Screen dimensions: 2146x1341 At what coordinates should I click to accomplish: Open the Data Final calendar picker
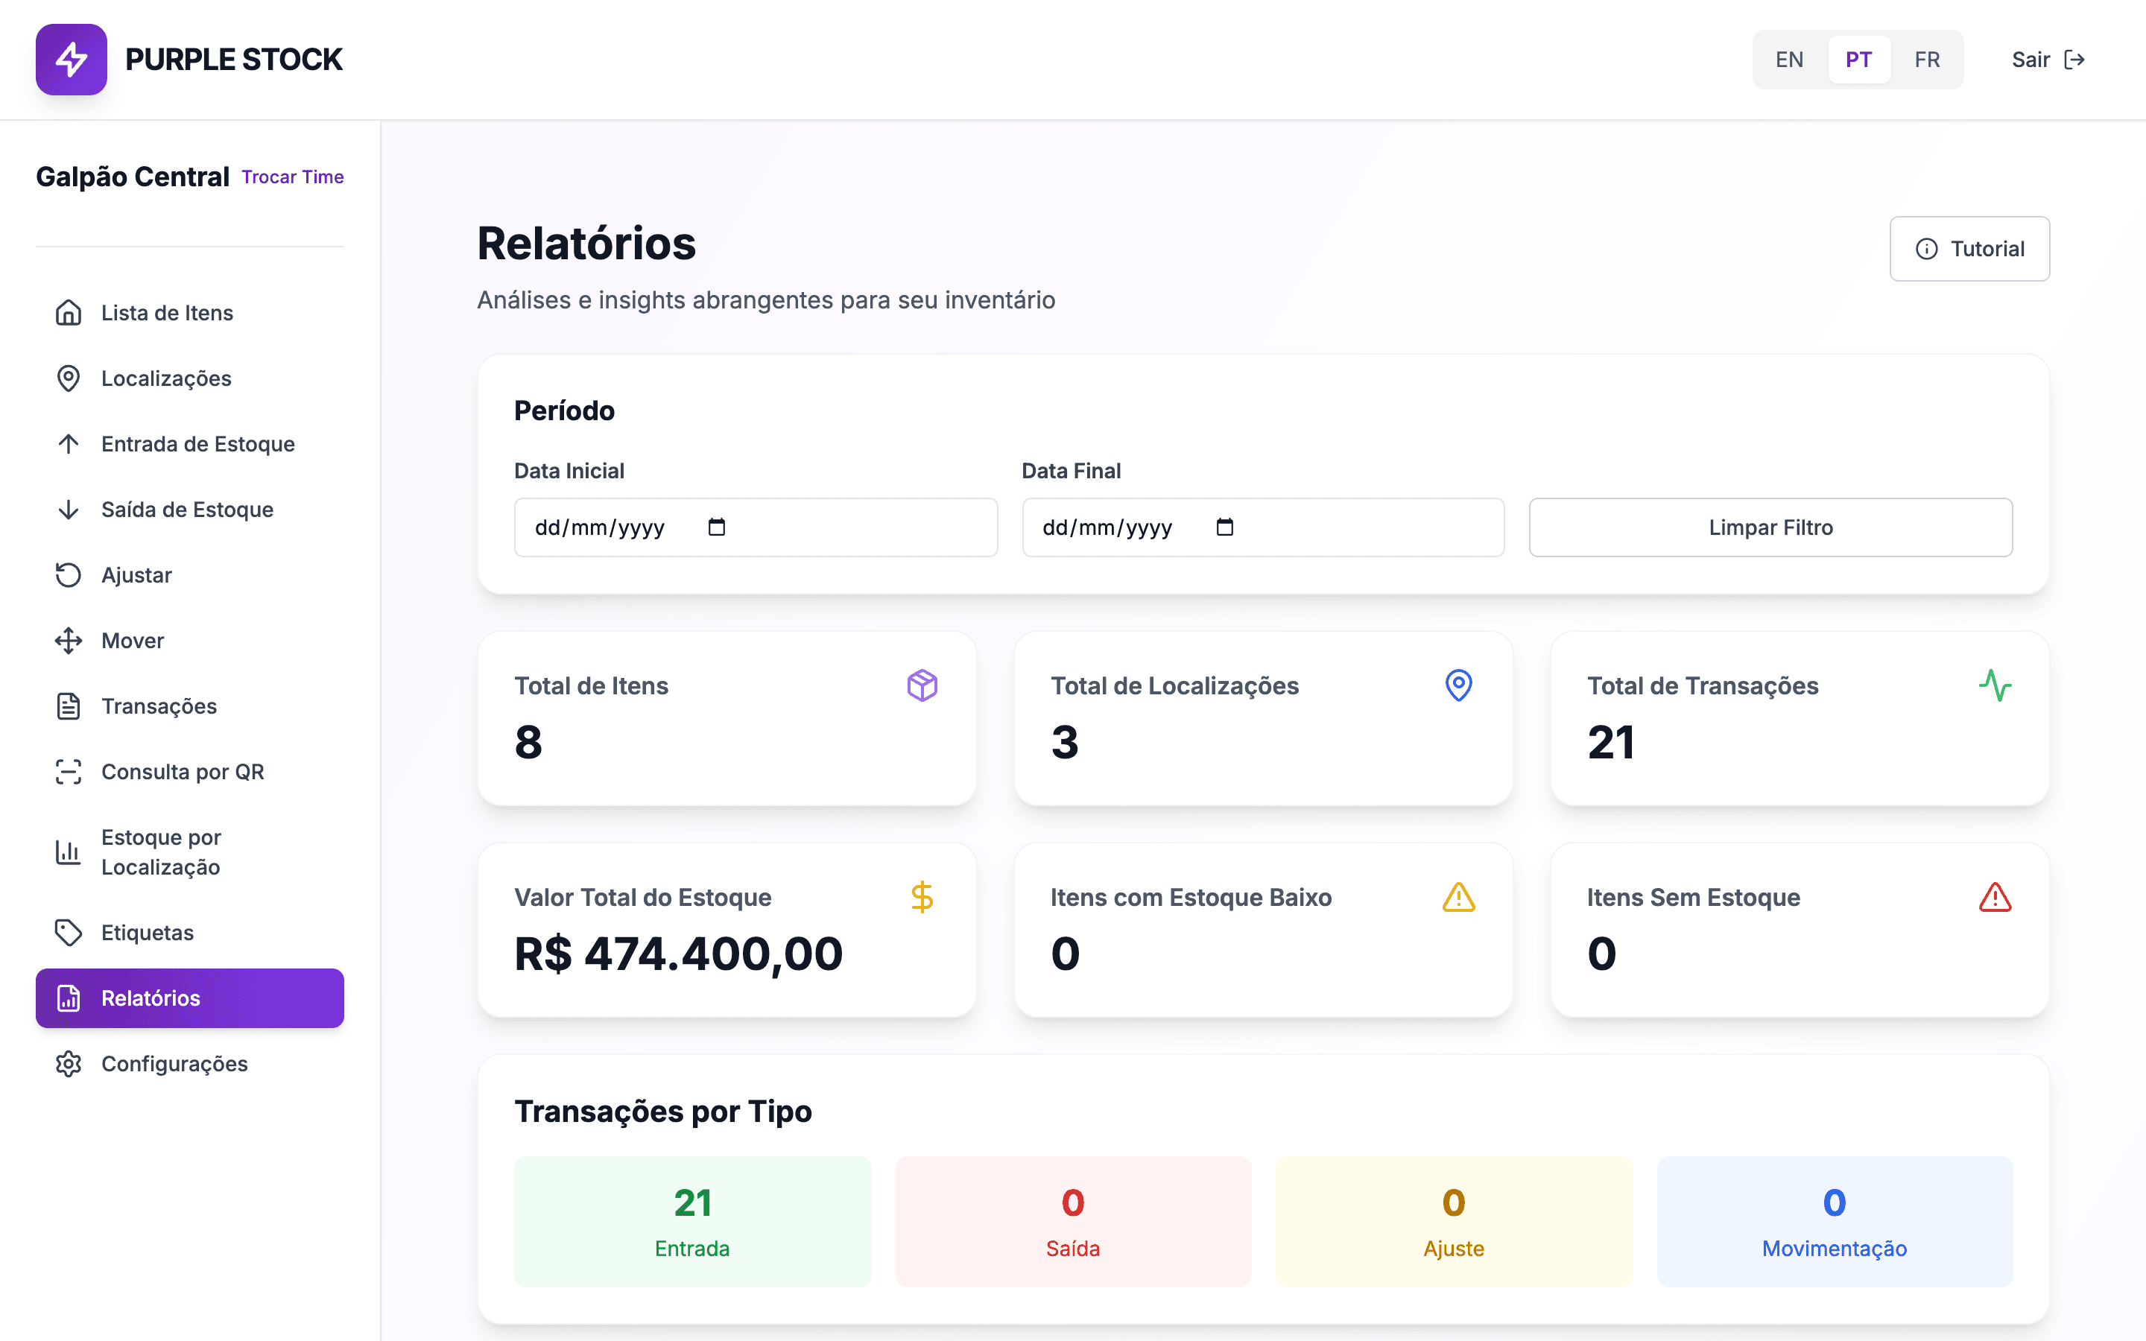point(1225,527)
